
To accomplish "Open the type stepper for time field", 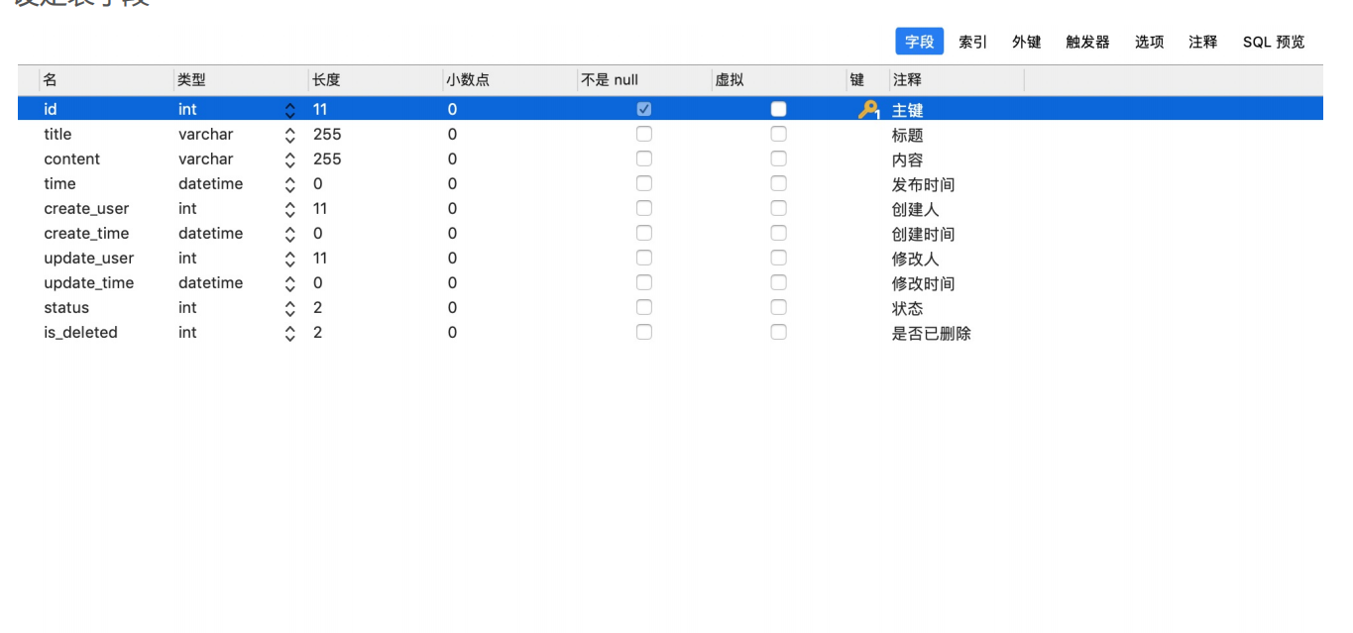I will point(289,183).
